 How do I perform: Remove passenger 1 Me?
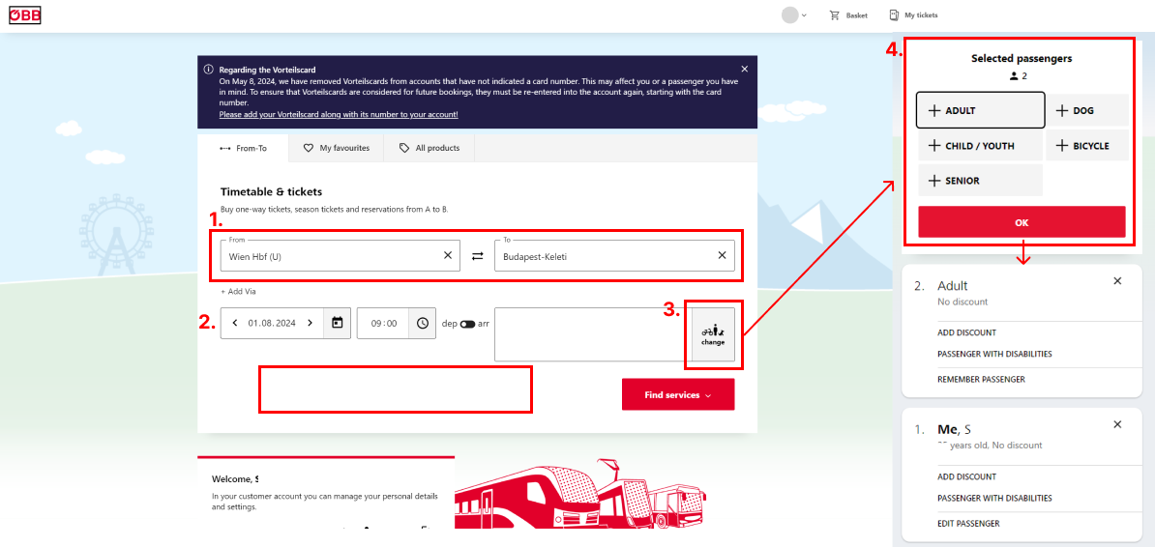click(x=1117, y=425)
